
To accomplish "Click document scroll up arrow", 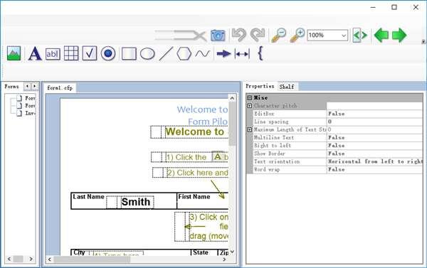I will (232, 98).
